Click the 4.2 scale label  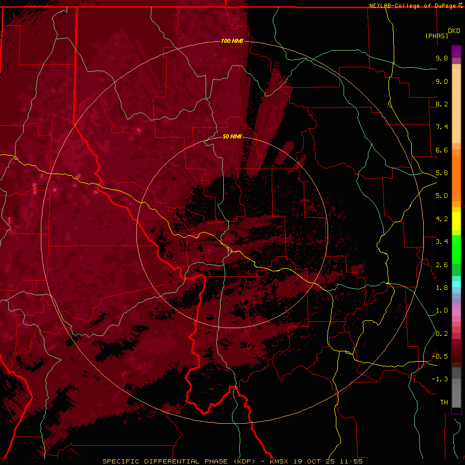tap(442, 219)
